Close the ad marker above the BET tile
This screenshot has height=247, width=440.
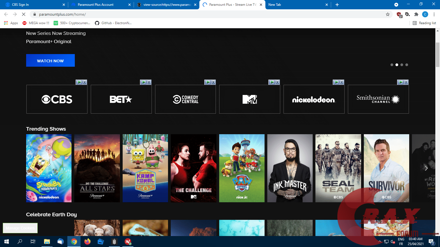coord(149,82)
